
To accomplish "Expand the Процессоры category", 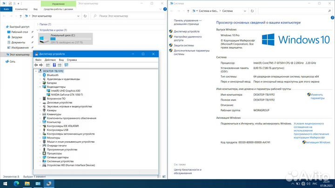I will coord(40,154).
